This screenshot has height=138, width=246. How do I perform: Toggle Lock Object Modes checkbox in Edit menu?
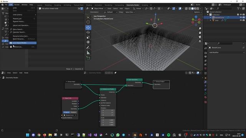pos(11,43)
